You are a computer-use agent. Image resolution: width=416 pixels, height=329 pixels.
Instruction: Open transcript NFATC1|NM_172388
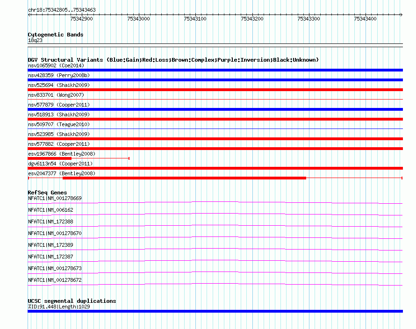50,222
